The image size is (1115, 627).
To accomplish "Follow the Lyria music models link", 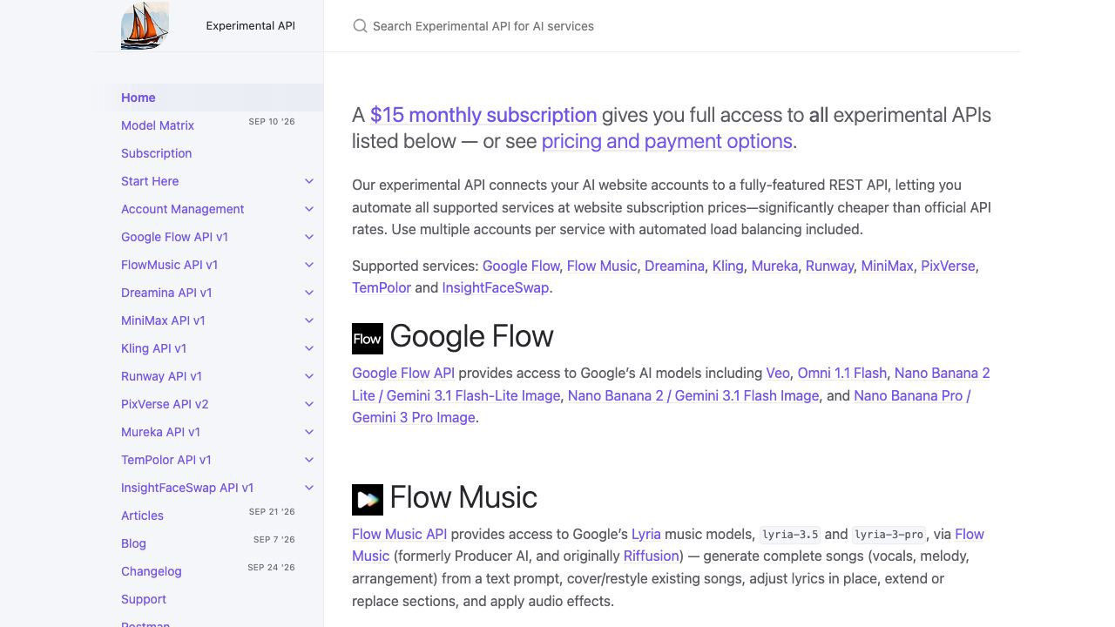I will (x=646, y=534).
